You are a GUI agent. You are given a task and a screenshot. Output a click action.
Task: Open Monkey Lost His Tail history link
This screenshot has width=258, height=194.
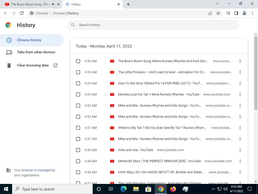tap(159, 94)
